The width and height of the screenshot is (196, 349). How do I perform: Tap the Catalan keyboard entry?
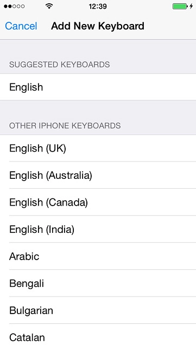coord(98,336)
